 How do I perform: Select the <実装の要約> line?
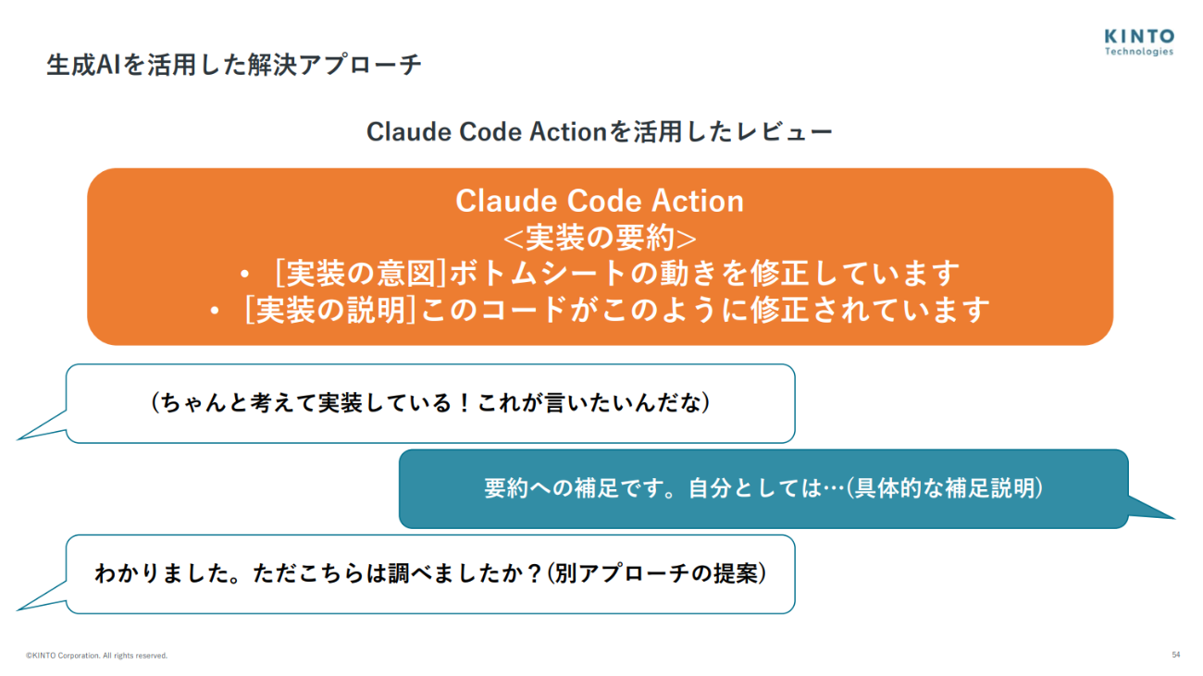(599, 238)
